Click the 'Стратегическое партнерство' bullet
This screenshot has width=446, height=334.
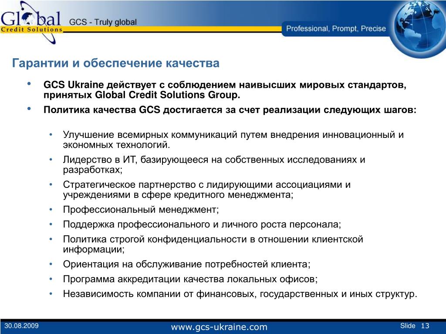point(206,190)
